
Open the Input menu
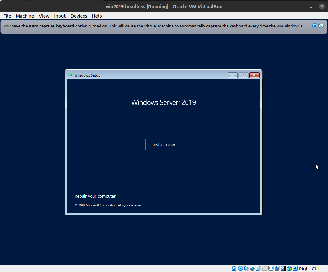(x=60, y=16)
